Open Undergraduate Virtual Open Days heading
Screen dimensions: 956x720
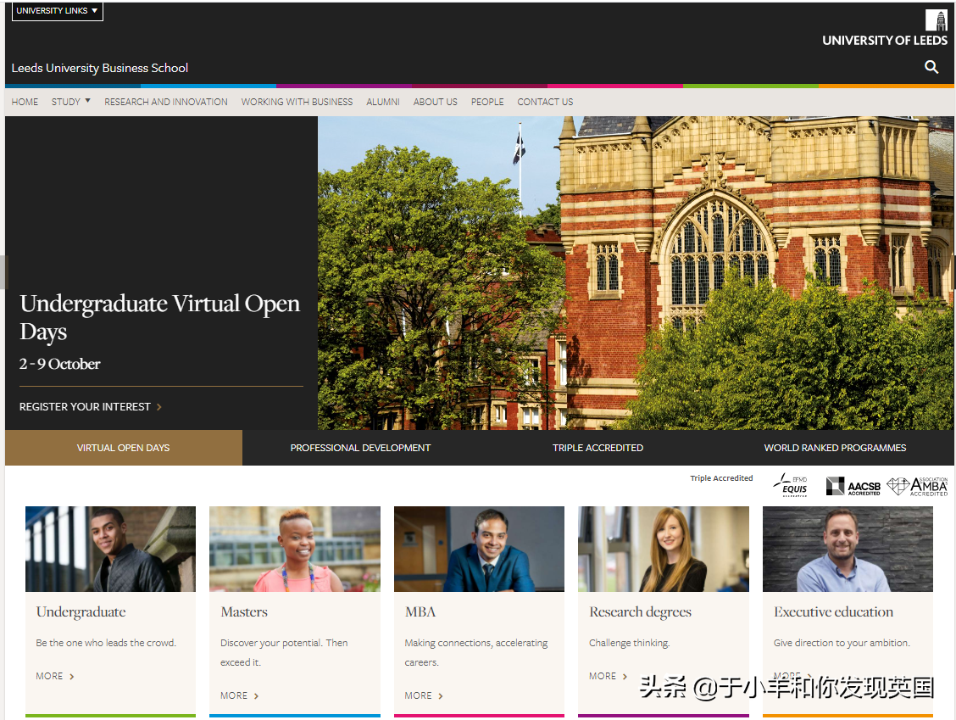coord(159,317)
